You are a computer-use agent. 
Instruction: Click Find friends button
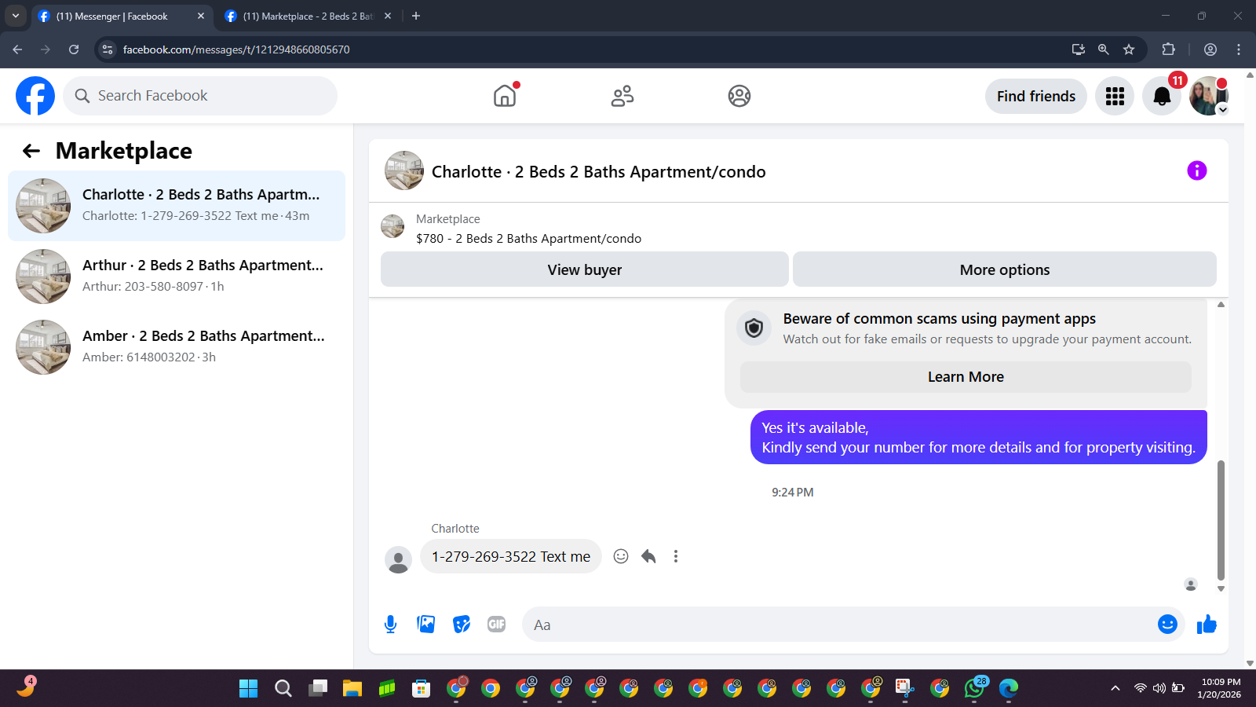click(1036, 96)
